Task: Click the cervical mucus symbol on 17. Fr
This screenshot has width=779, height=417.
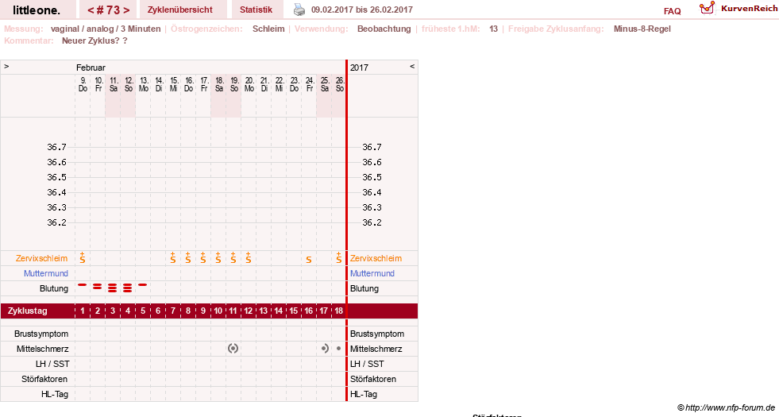Action: coord(203,258)
